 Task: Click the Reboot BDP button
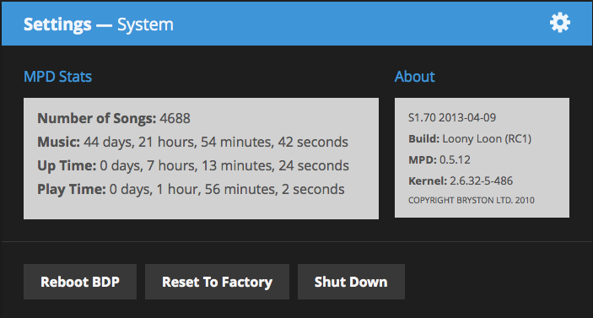click(x=80, y=282)
